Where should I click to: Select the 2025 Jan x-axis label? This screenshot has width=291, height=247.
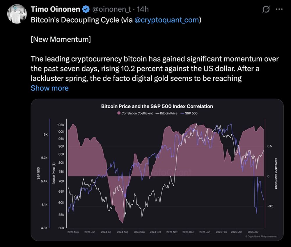click(x=204, y=232)
